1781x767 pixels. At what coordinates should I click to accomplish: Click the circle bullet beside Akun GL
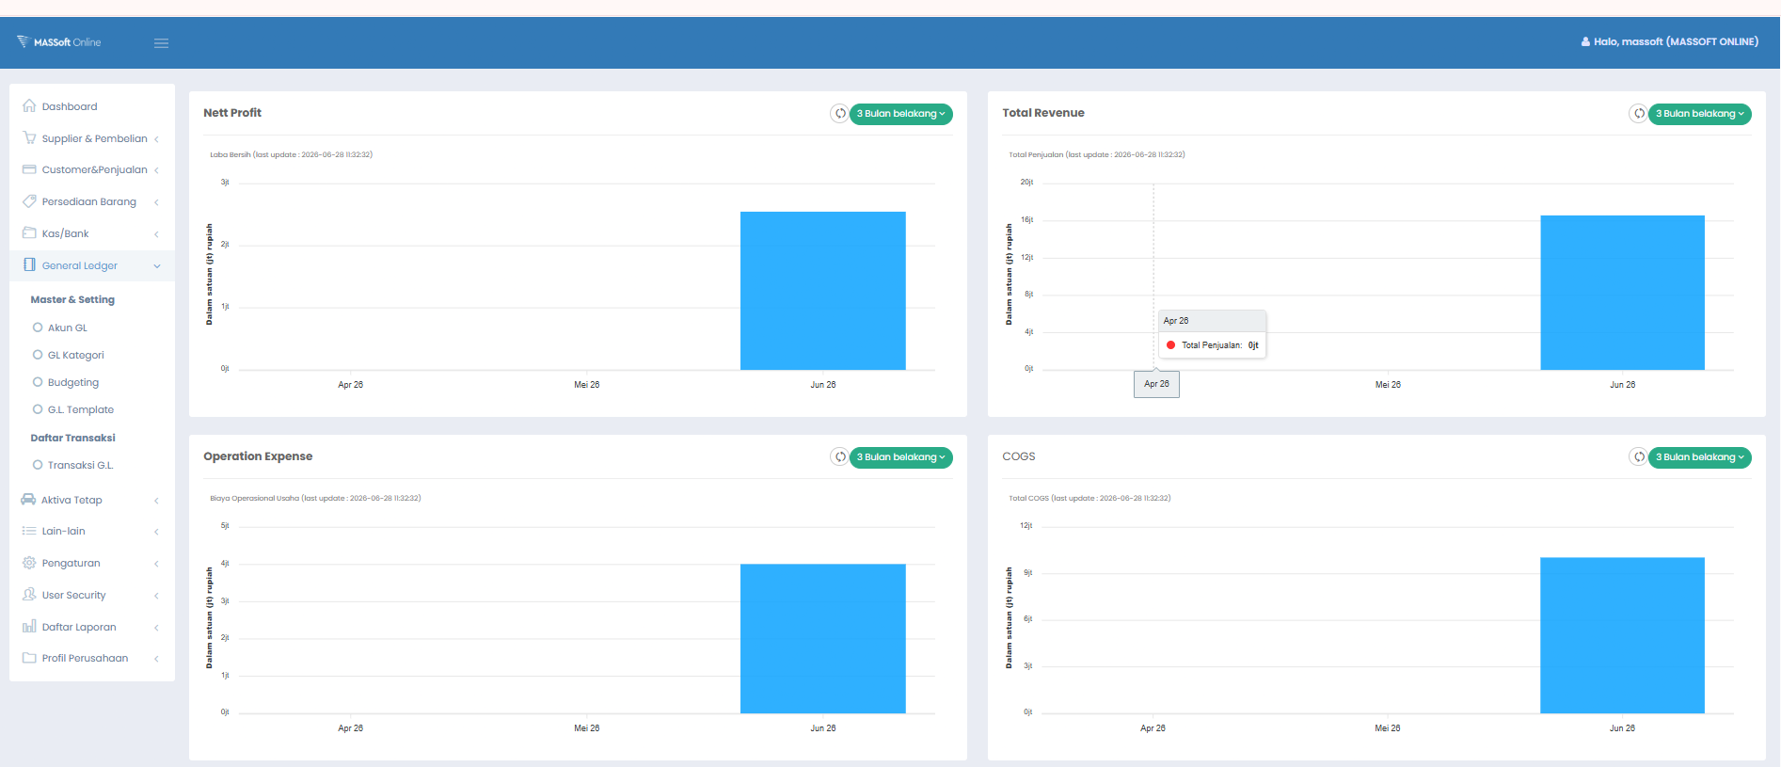click(x=38, y=328)
